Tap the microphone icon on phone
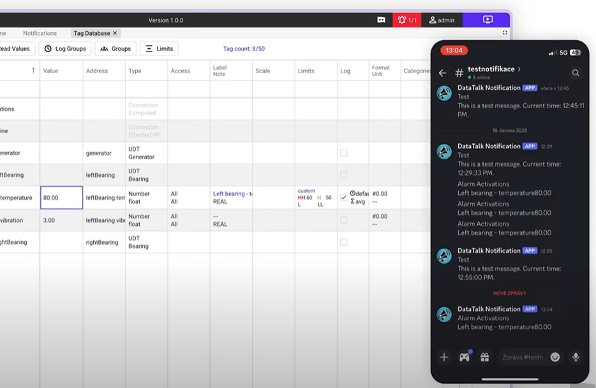Screen dimensions: 596x388 coord(576,357)
